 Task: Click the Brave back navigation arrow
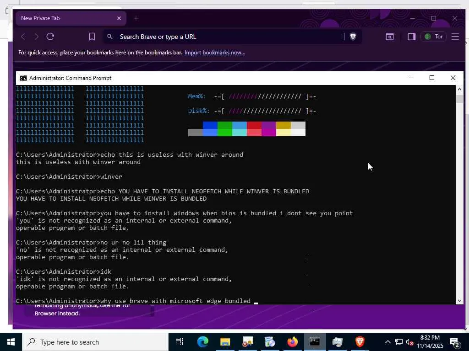pyautogui.click(x=23, y=37)
